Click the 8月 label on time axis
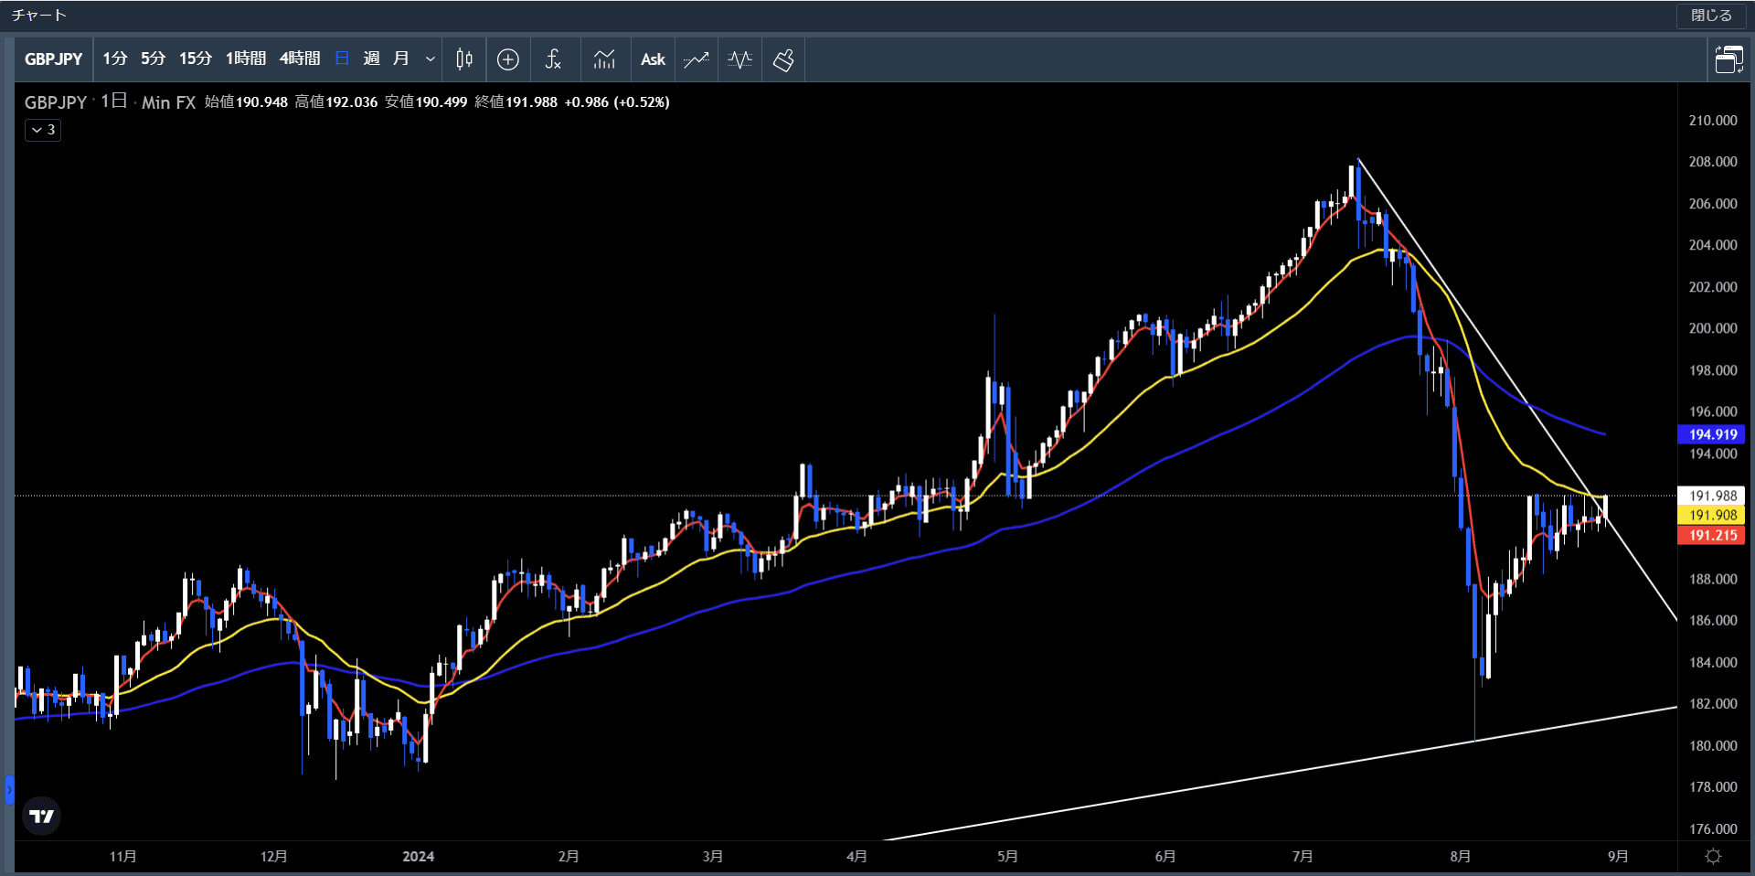 click(1460, 856)
